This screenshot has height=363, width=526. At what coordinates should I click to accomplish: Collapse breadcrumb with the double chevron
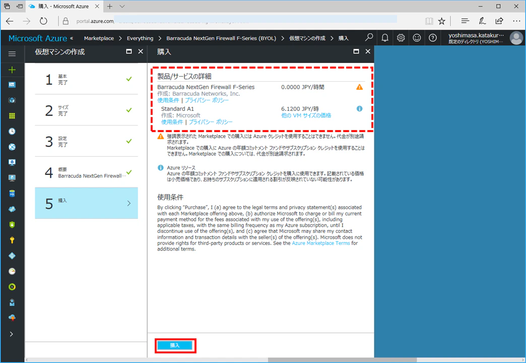click(x=72, y=38)
